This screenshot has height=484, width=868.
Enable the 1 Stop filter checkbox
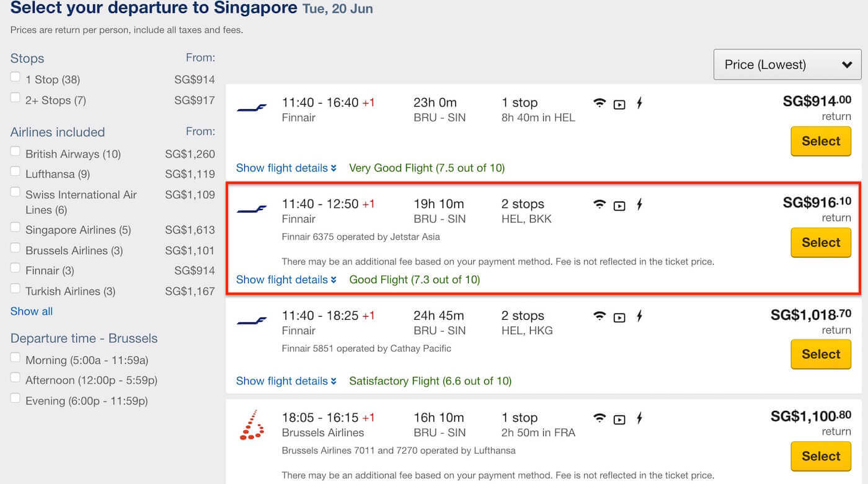tap(15, 77)
